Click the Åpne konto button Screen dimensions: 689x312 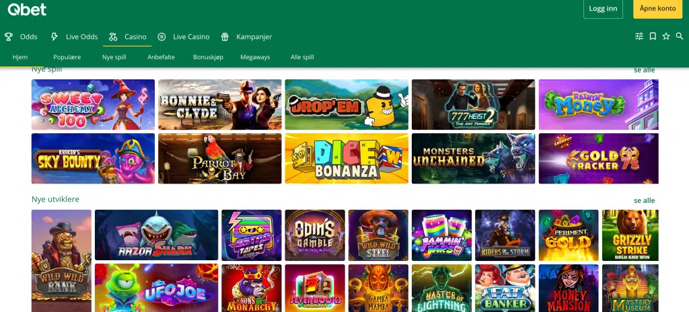658,8
